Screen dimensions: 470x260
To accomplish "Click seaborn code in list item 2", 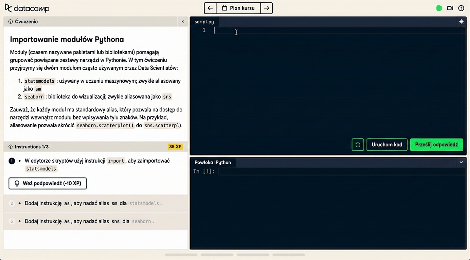I will 34,97.
